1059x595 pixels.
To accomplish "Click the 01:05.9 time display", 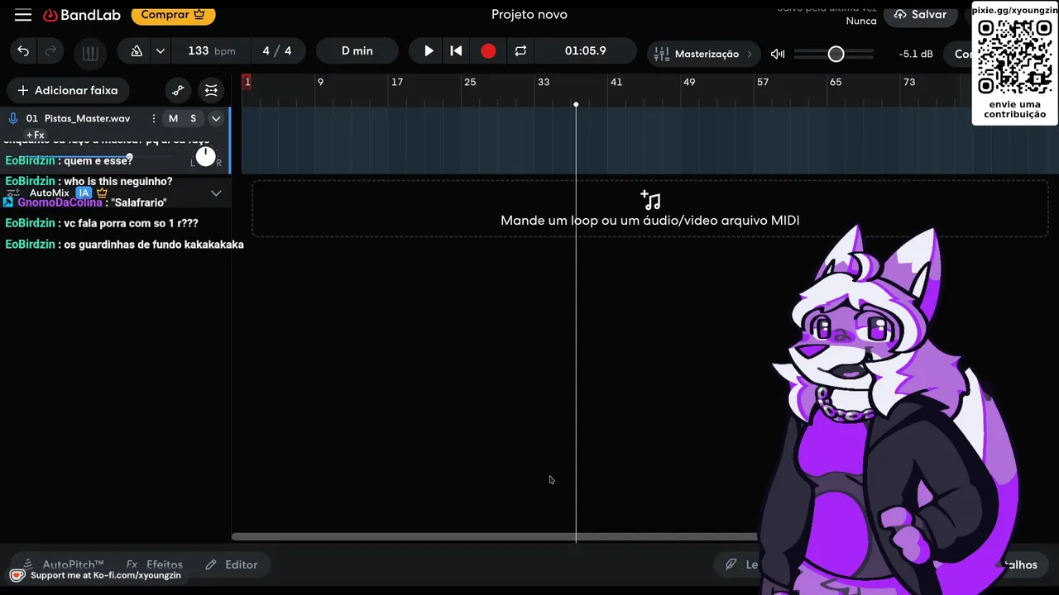I will [586, 51].
